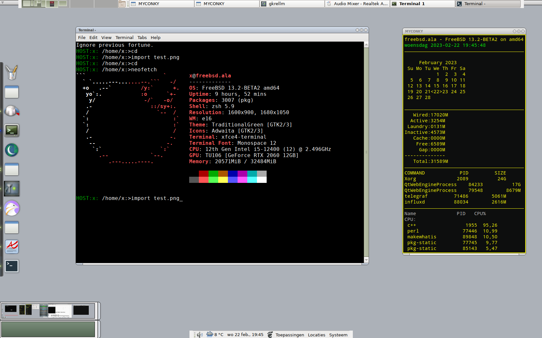Click the makewhatis CPU row in MYCONKY

point(452,237)
